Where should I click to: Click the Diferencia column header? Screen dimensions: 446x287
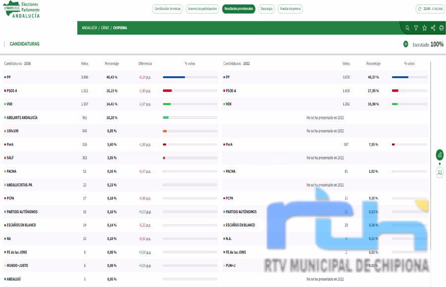coord(145,64)
